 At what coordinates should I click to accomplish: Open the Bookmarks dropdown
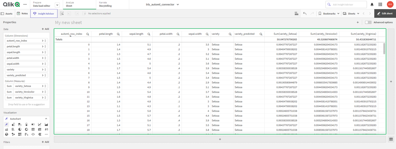[329, 13]
